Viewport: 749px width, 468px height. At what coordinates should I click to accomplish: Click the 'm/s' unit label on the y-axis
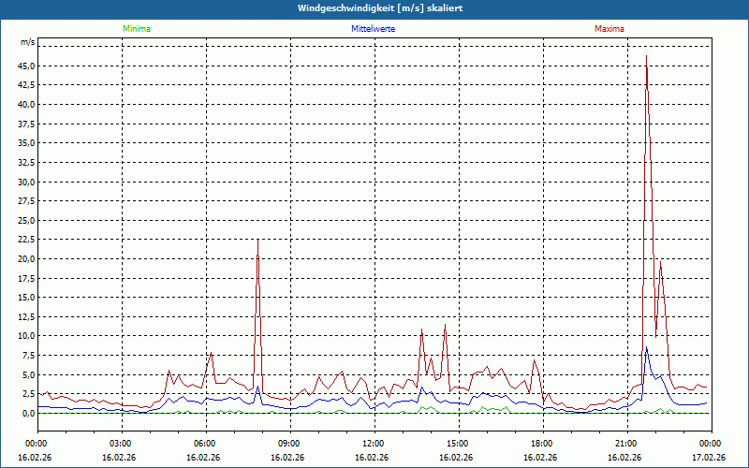click(x=27, y=42)
